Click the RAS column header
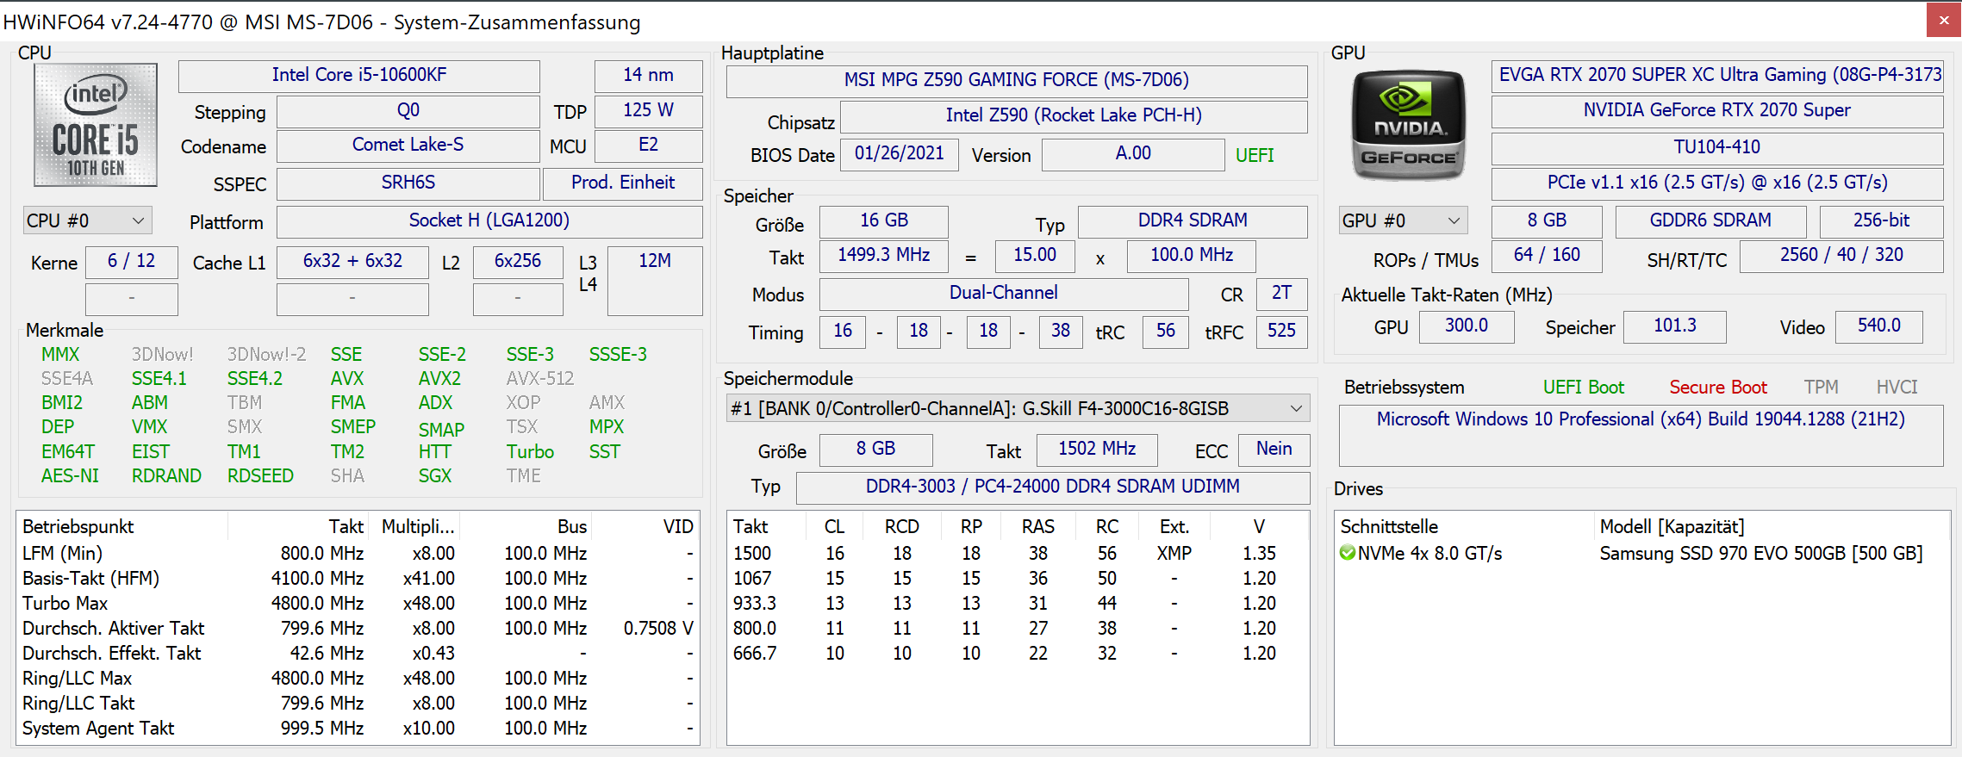The width and height of the screenshot is (1962, 757). tap(1038, 526)
